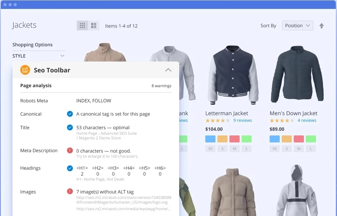This screenshot has width=337, height=216.
Task: Click the '8 warnings' text
Action: click(x=161, y=86)
